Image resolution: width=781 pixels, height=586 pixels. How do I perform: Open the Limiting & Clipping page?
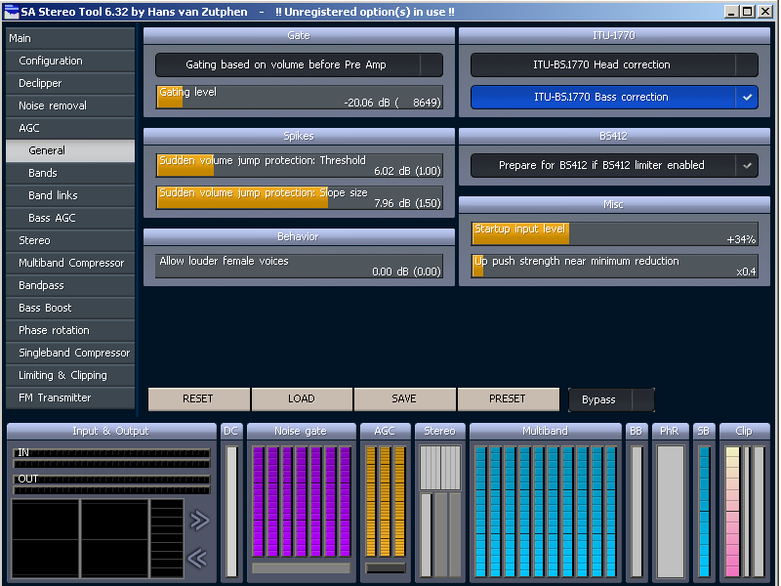point(70,375)
